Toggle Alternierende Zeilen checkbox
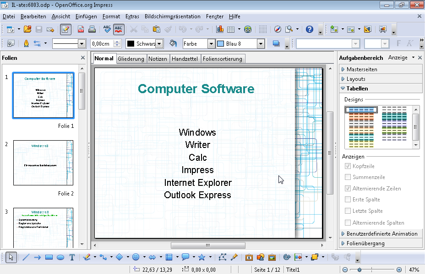 [348, 189]
